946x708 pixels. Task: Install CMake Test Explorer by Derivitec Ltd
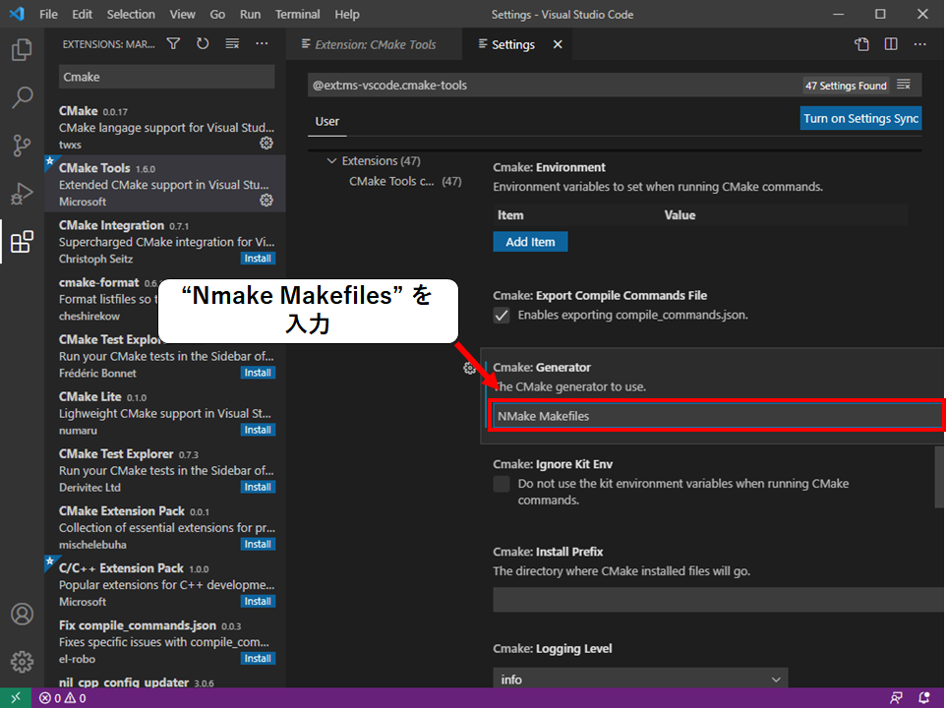(x=258, y=487)
